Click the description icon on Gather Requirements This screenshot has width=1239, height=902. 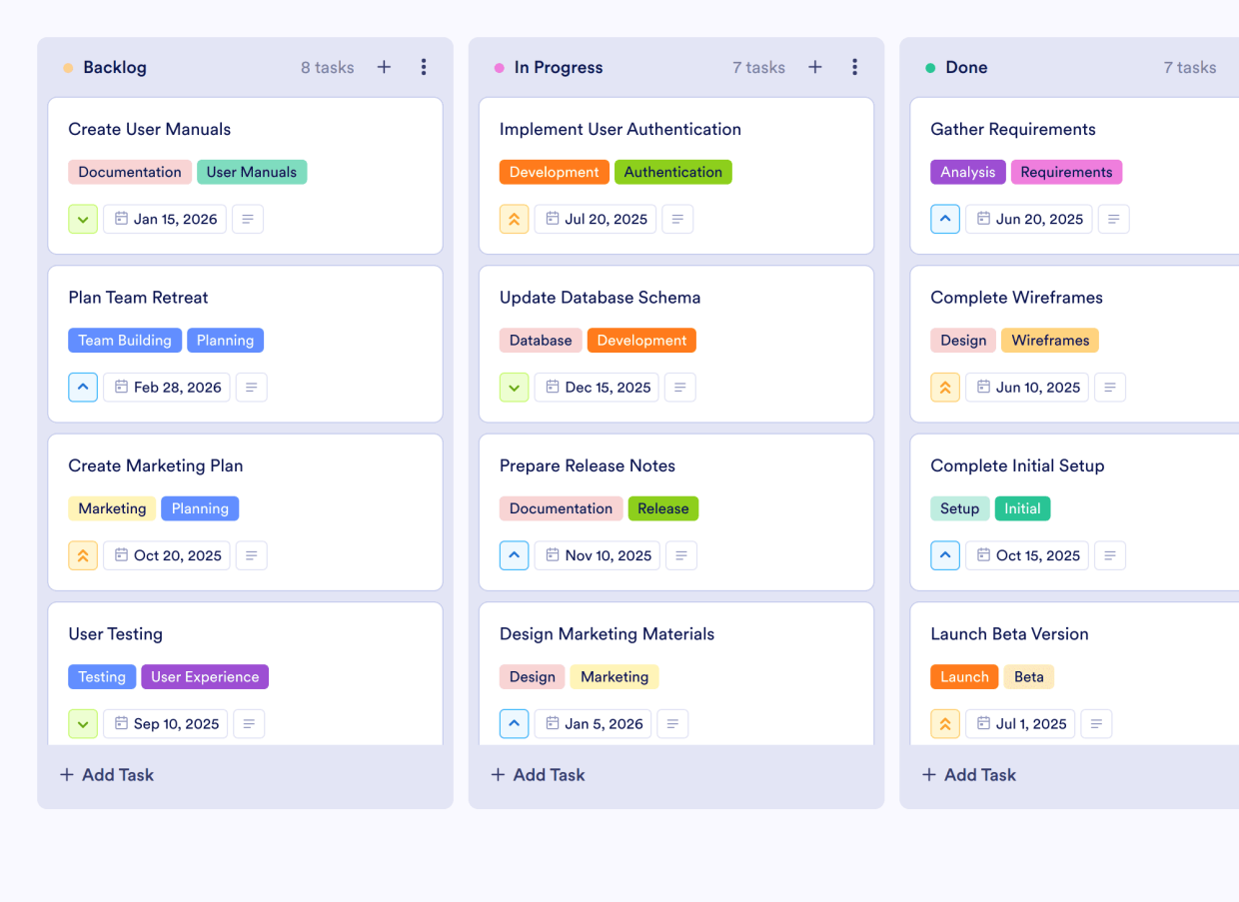point(1114,219)
